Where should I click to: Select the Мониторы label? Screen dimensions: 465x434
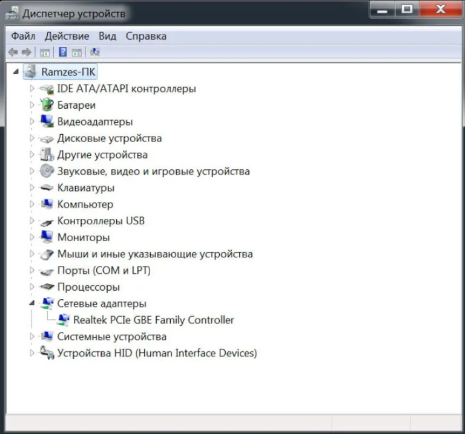[x=84, y=238]
